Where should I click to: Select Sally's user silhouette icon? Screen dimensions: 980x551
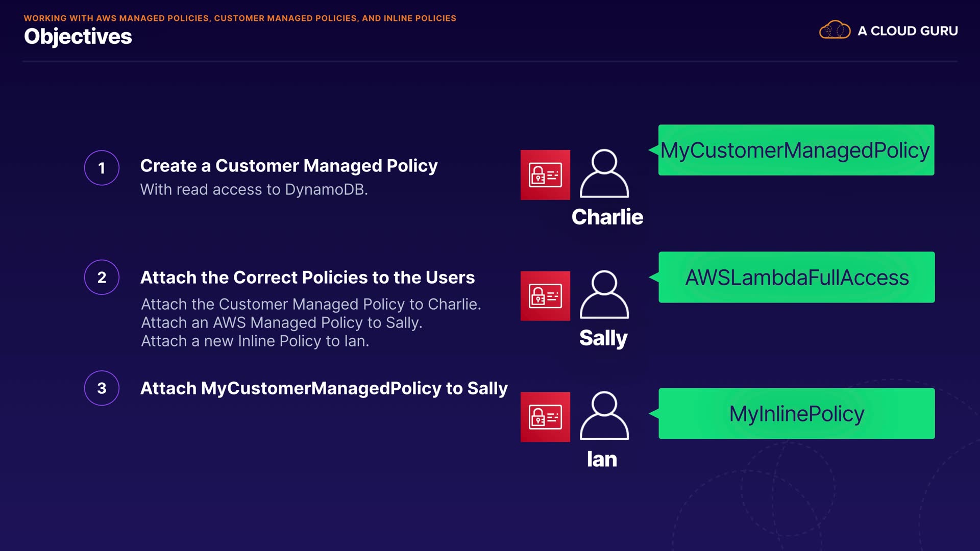604,295
